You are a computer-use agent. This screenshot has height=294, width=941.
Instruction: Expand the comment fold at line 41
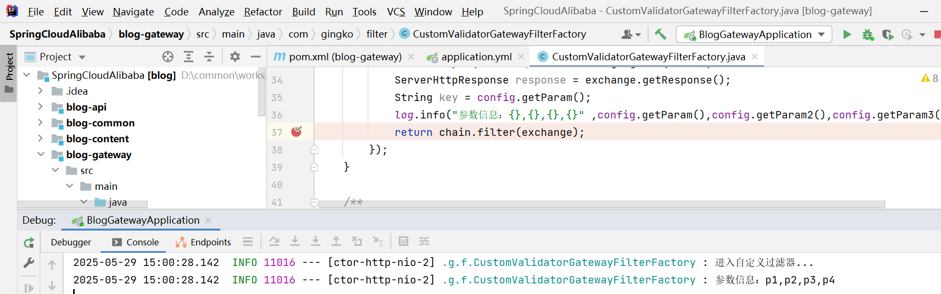pos(314,202)
